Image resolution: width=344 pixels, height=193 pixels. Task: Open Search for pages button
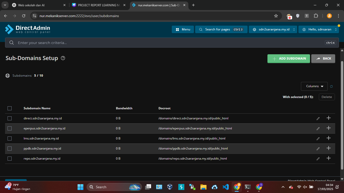[x=221, y=29]
